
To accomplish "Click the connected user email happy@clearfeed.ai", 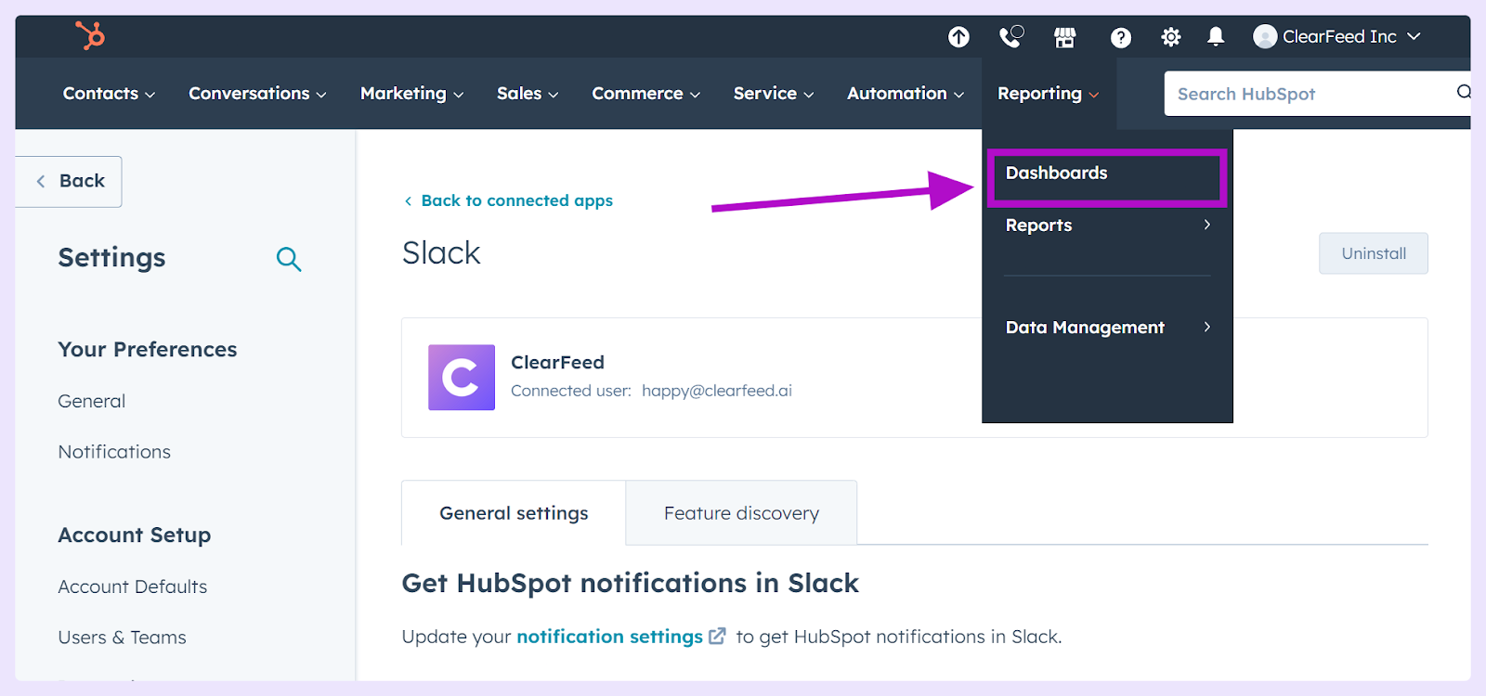I will pos(717,391).
